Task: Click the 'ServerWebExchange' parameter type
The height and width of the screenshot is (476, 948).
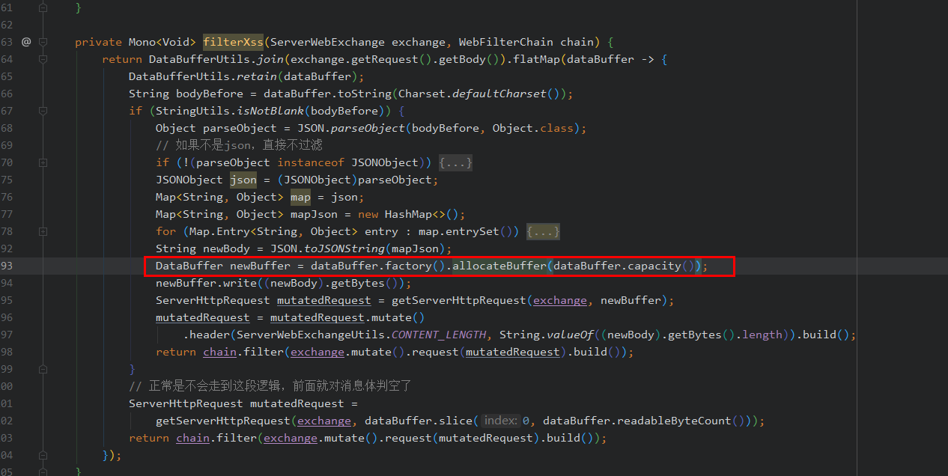Action: 328,42
